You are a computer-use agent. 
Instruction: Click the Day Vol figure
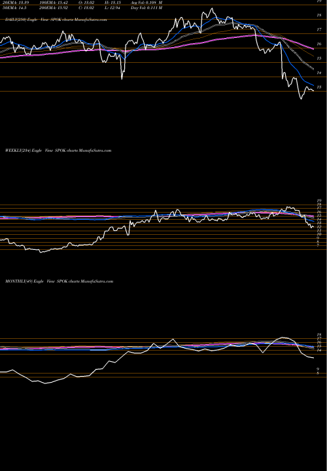(x=147, y=8)
